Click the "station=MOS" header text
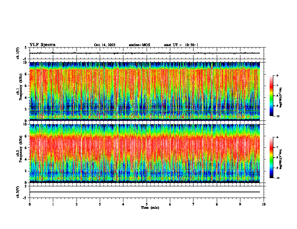This screenshot has width=297, height=229. [139, 45]
